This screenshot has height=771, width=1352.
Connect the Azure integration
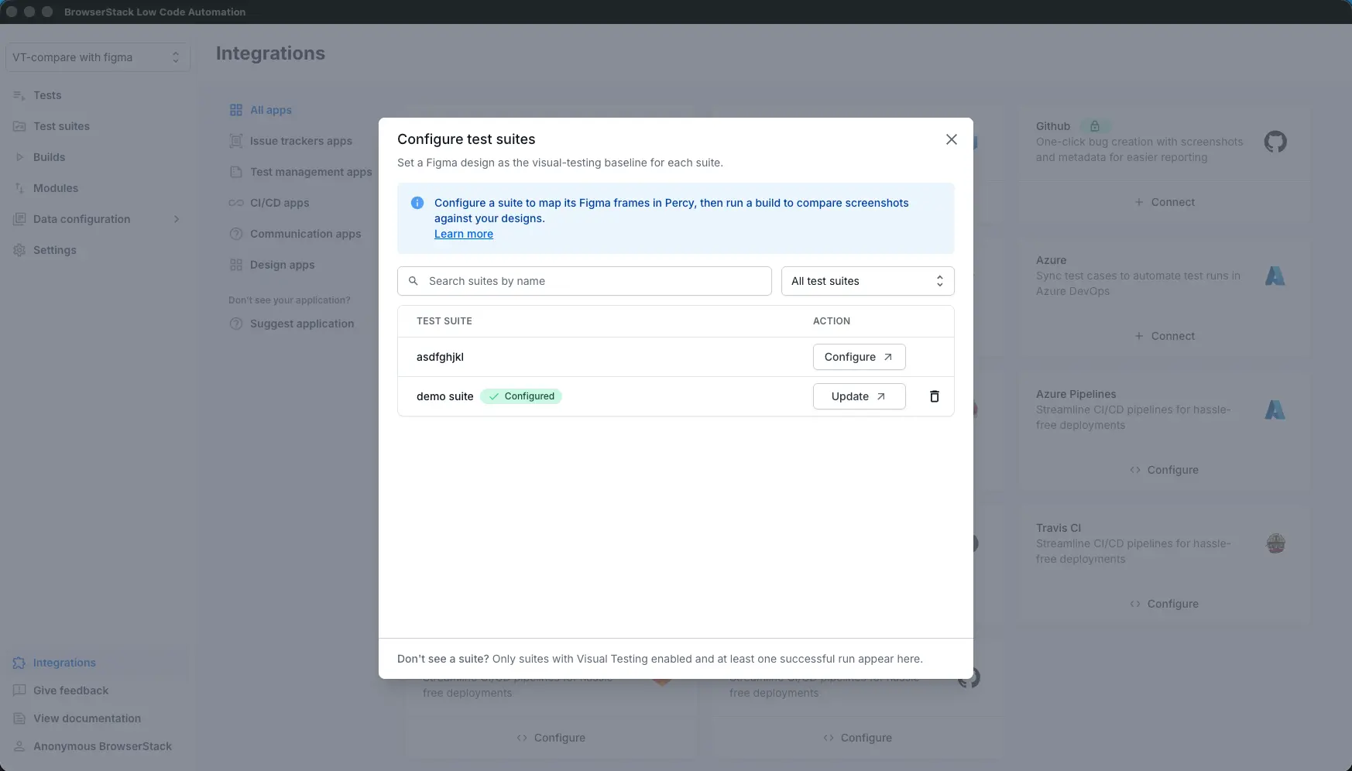click(1165, 336)
